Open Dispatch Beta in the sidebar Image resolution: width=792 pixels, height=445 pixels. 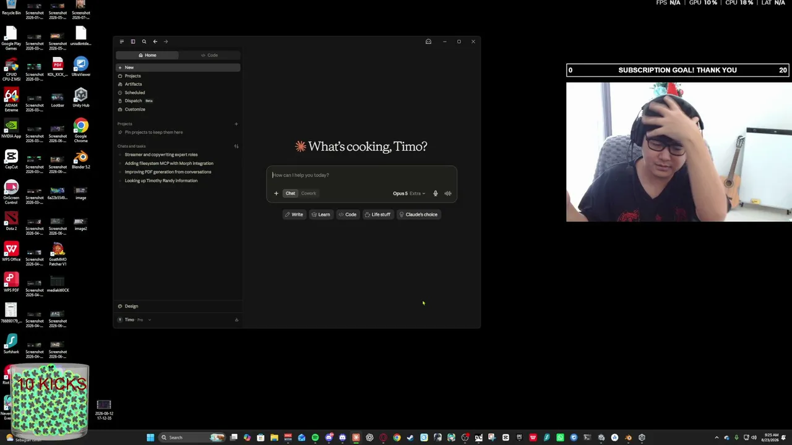click(178, 101)
